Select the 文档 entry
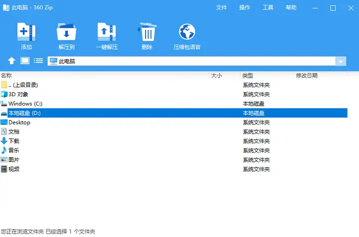 tap(14, 131)
